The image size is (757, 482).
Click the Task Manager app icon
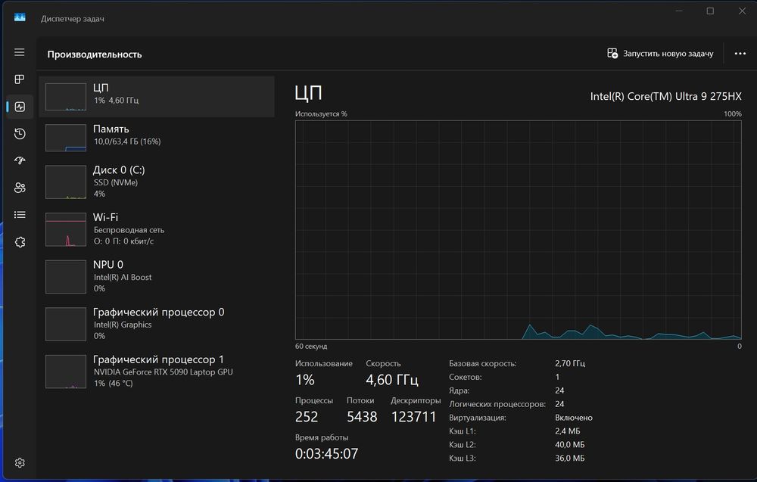click(20, 17)
